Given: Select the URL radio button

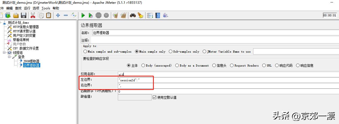Looking at the screenshot, I should tap(264, 65).
